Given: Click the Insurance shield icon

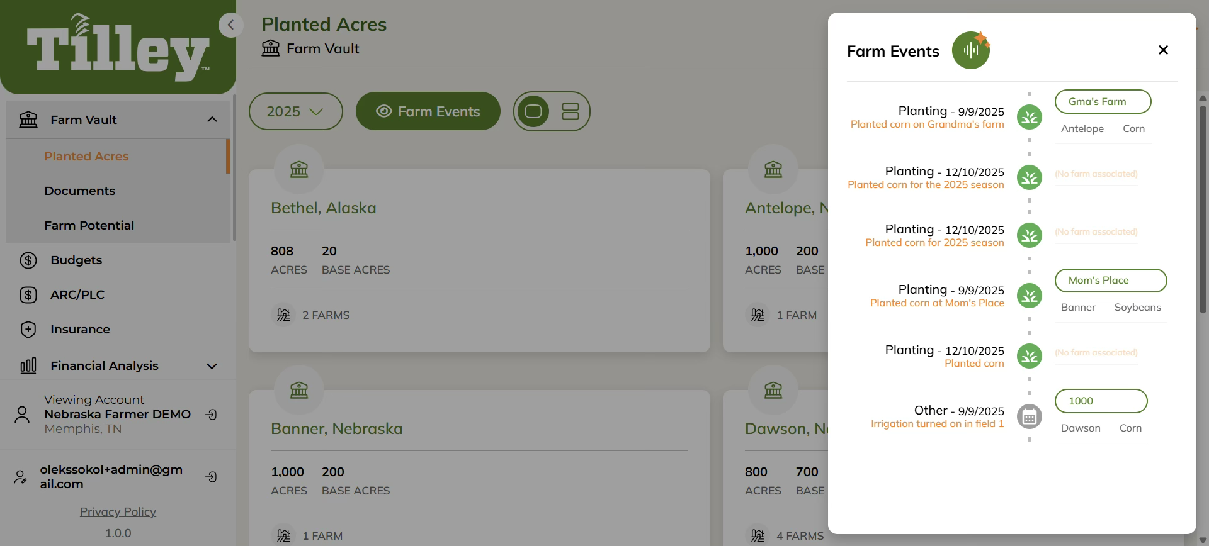Looking at the screenshot, I should pos(28,329).
